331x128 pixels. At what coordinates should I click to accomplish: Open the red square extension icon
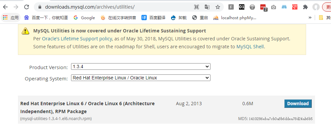tap(295, 7)
